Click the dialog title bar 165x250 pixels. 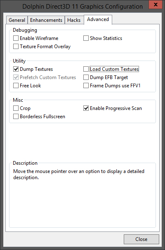[74, 6]
